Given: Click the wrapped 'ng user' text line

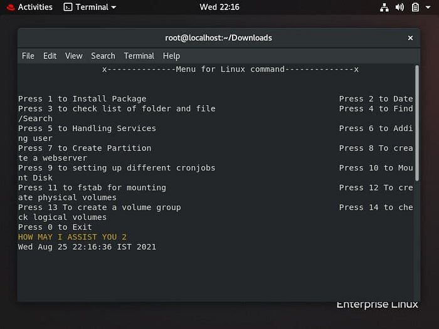Looking at the screenshot, I should pyautogui.click(x=35, y=138).
